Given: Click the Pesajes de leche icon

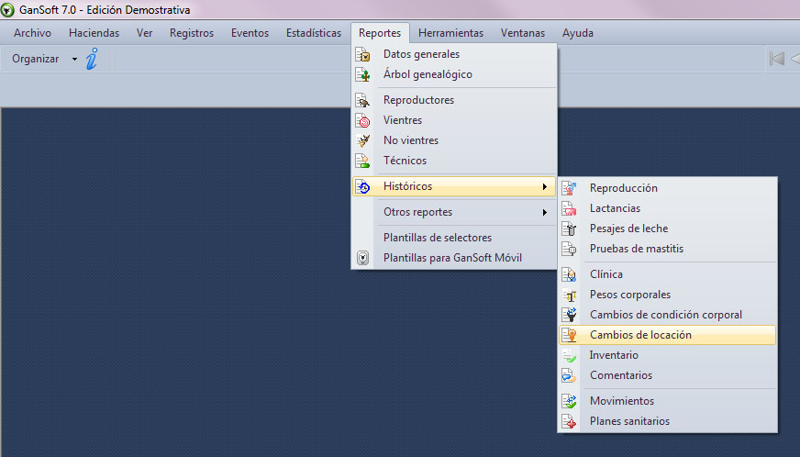Looking at the screenshot, I should (x=569, y=228).
